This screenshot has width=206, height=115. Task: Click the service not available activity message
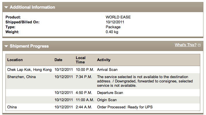pos(145,81)
